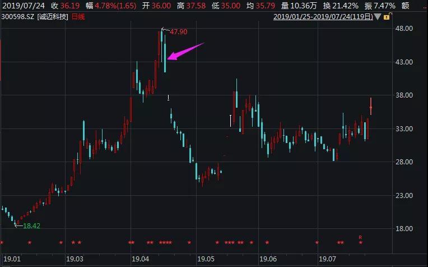Click the 19.03 date axis label
Viewport: 428px width, 267px height.
pos(75,259)
